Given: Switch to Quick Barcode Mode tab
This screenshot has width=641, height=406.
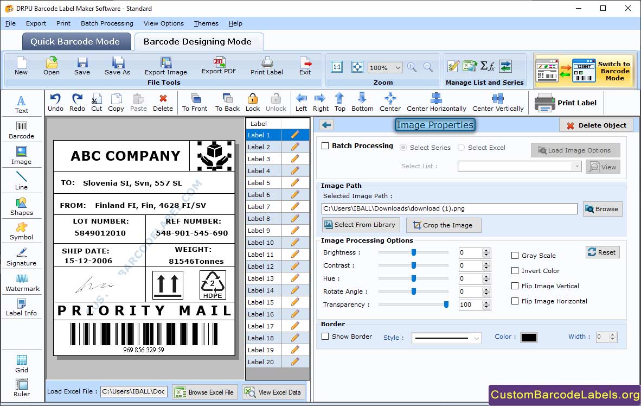Looking at the screenshot, I should click(75, 42).
